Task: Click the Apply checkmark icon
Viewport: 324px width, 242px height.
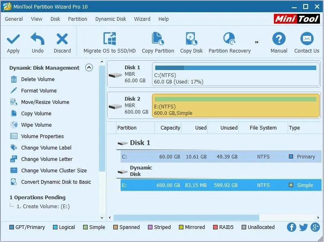Action: coord(13,39)
